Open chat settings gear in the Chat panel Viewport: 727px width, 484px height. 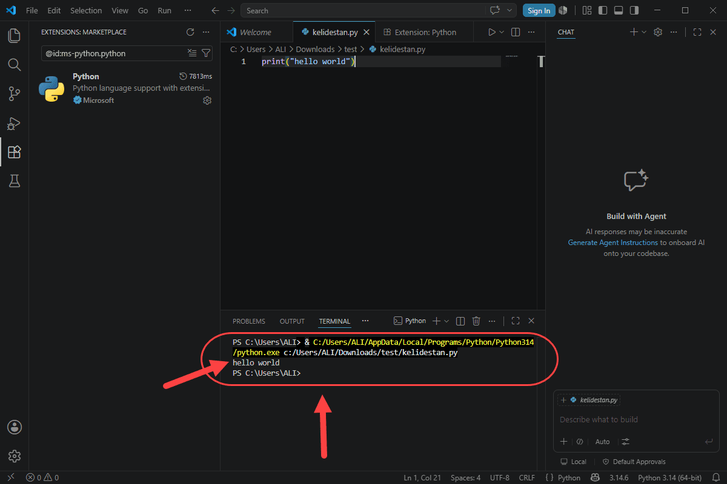pos(658,32)
